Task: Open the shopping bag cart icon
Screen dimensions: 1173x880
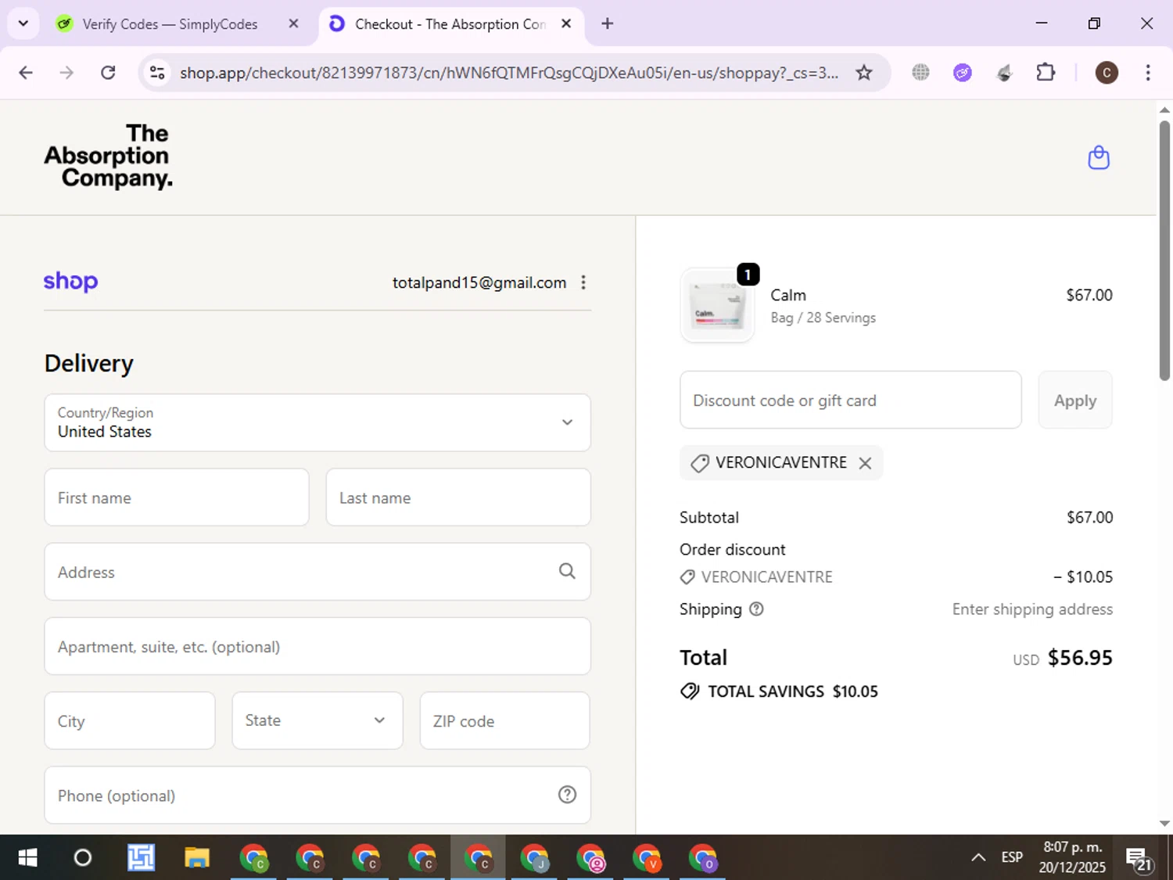Action: click(x=1099, y=157)
